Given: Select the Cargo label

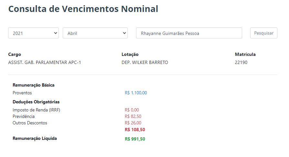Looking at the screenshot, I should (15, 54).
